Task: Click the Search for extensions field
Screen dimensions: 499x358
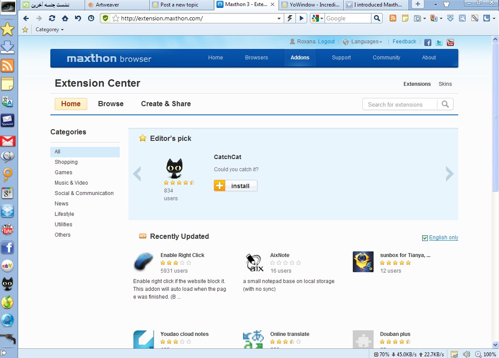Action: [400, 104]
